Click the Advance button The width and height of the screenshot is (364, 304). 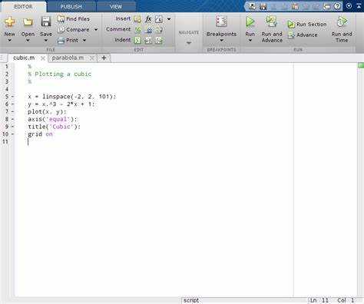pyautogui.click(x=303, y=35)
